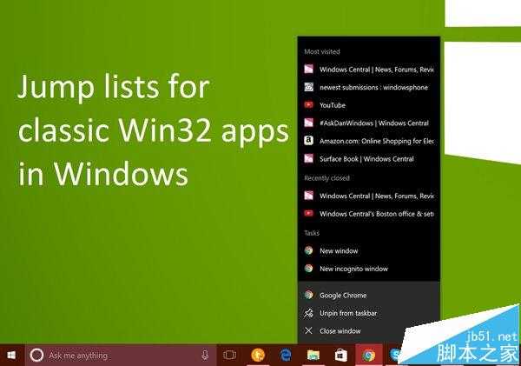The image size is (521, 366).
Task: Open the Windows Start button
Action: (11, 356)
